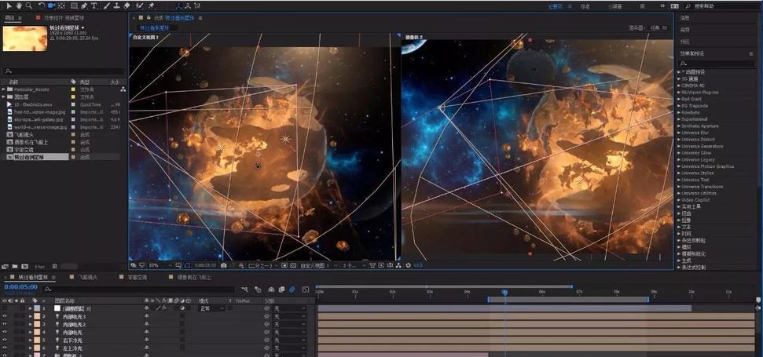Open the resolution (二分之一) dropdown
763x357 pixels.
[262, 266]
